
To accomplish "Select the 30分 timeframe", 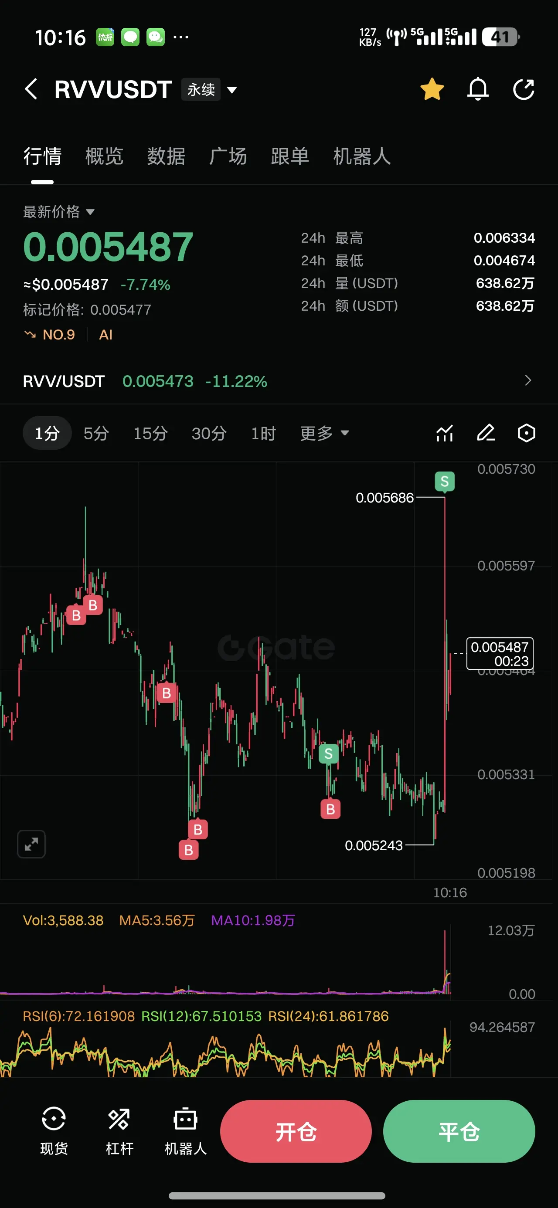I will (x=209, y=433).
